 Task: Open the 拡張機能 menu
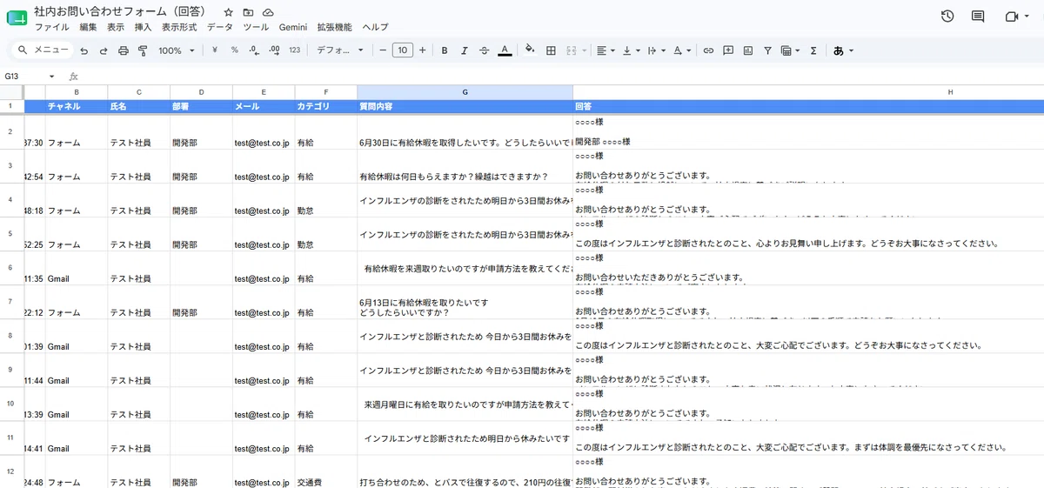tap(335, 28)
